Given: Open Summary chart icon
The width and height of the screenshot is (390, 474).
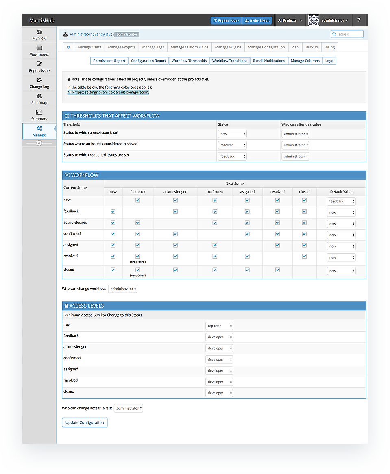Looking at the screenshot, I should [x=39, y=112].
